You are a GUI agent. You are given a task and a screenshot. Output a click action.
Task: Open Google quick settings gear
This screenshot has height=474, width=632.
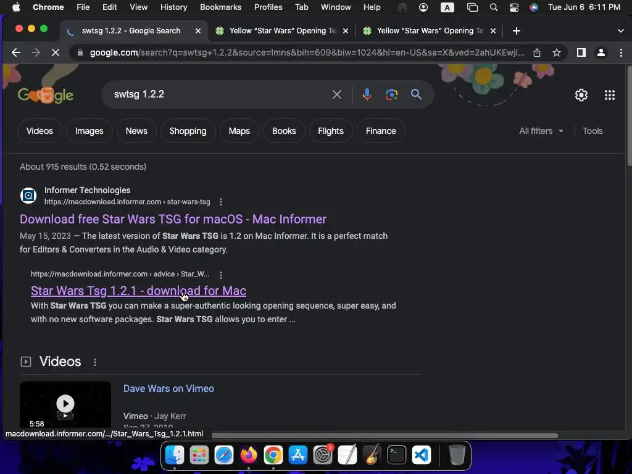click(x=581, y=95)
